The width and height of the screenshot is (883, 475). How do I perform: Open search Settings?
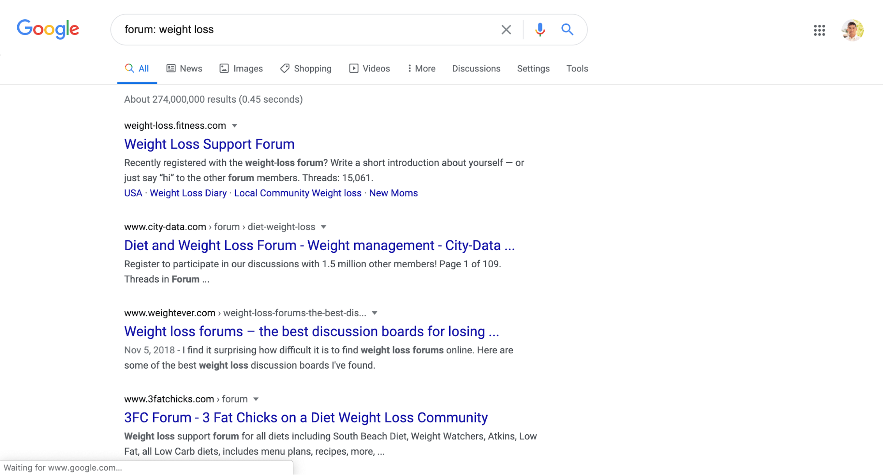[x=533, y=69]
